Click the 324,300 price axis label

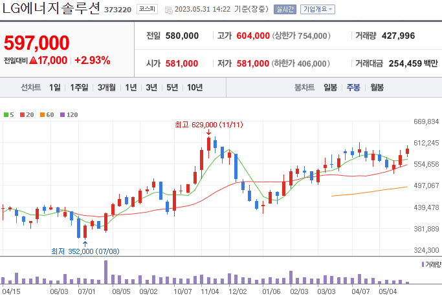426,250
